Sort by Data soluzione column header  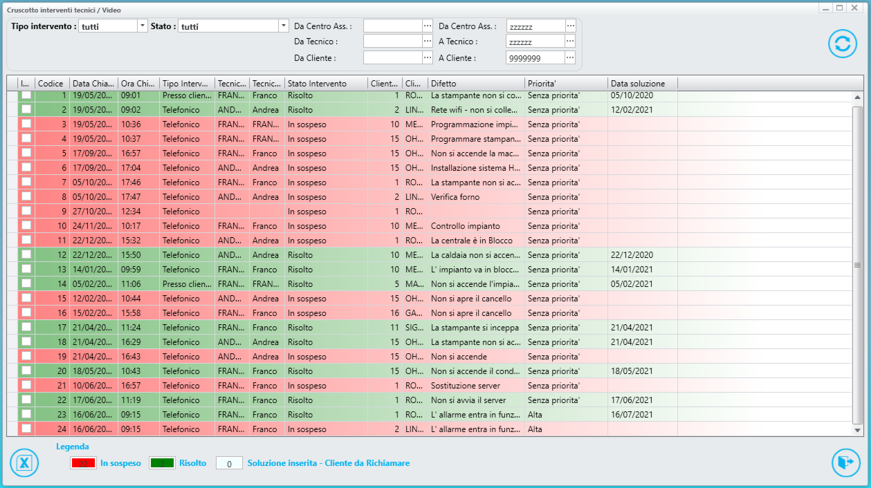pyautogui.click(x=642, y=83)
